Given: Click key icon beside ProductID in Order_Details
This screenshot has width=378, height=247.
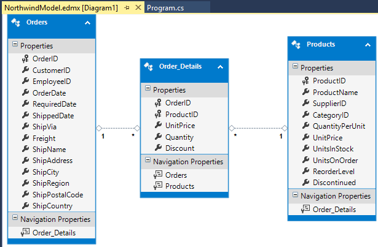Looking at the screenshot, I should (158, 114).
